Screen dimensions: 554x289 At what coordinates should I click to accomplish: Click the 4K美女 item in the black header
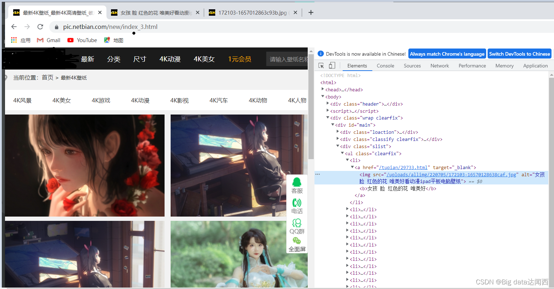204,59
